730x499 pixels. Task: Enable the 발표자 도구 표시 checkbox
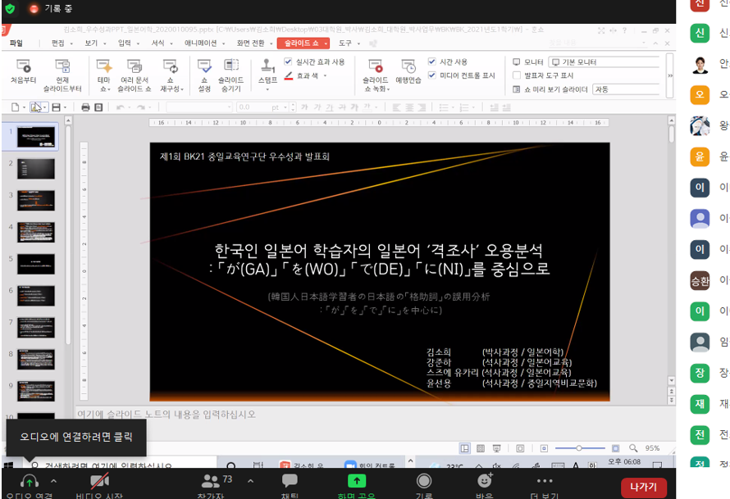[x=516, y=75]
